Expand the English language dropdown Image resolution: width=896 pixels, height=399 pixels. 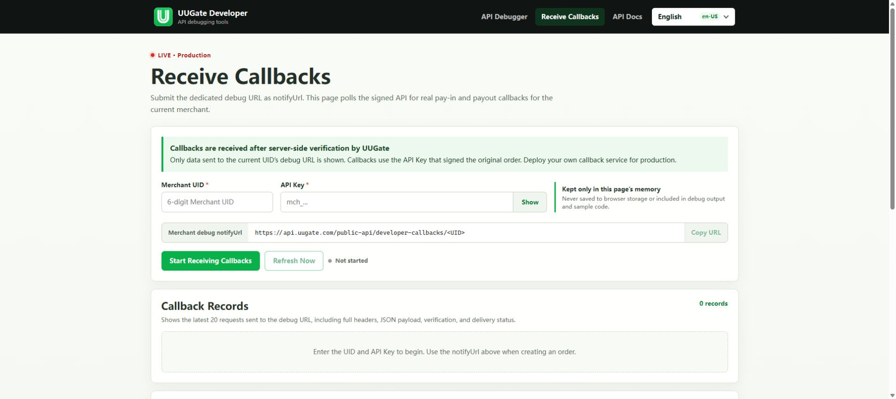pyautogui.click(x=693, y=17)
